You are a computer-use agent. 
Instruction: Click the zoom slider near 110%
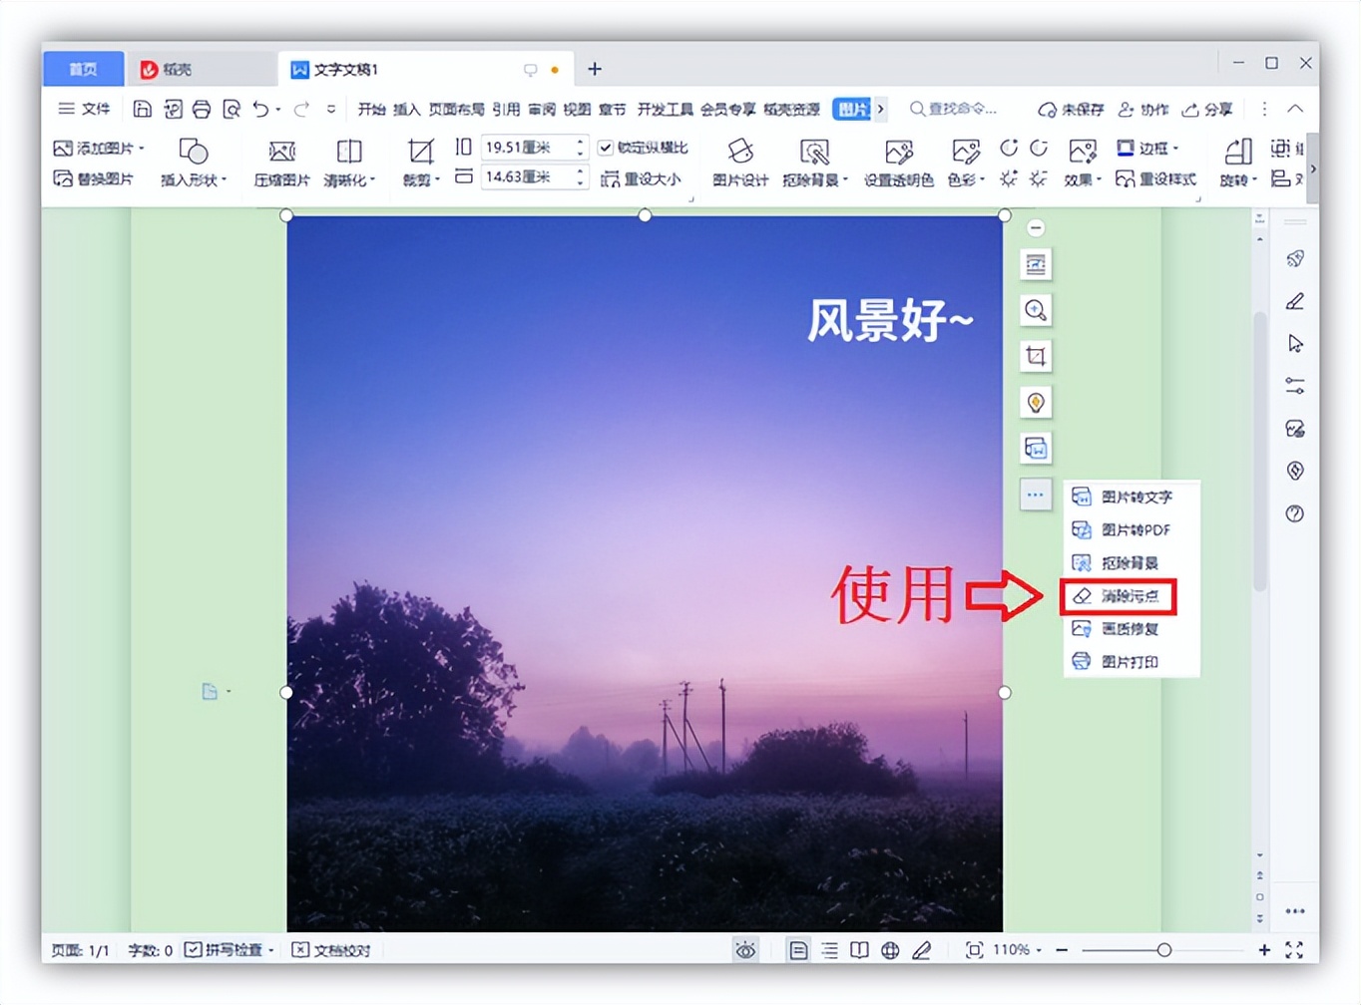click(1165, 950)
